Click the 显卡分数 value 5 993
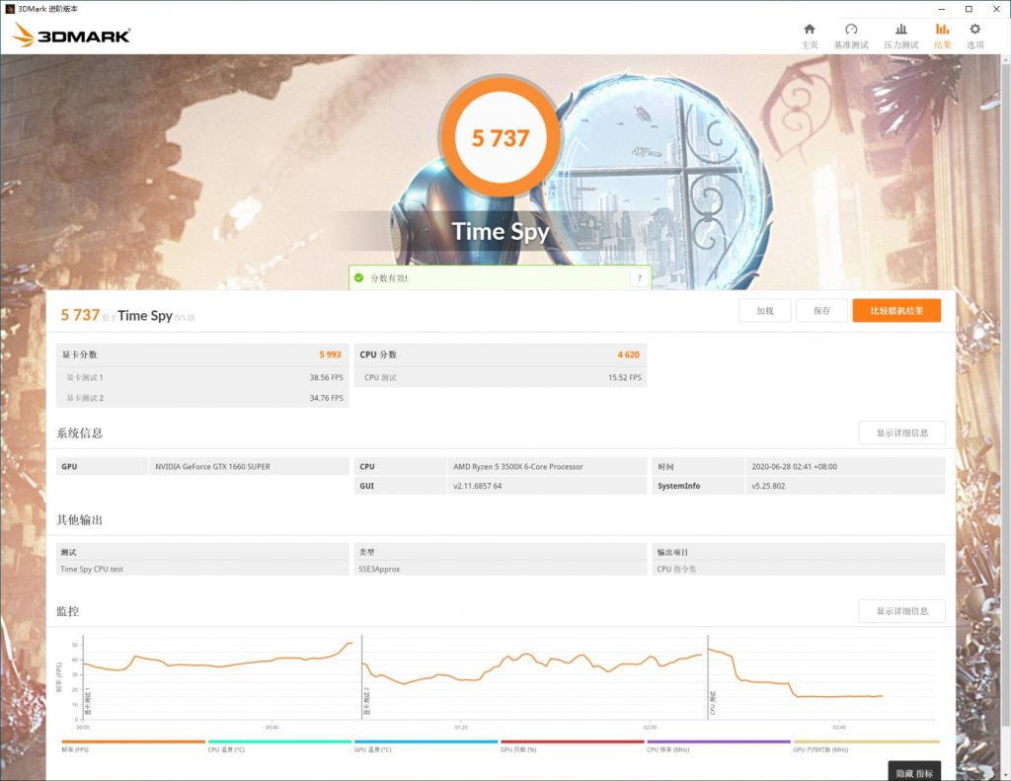This screenshot has height=781, width=1011. click(330, 354)
